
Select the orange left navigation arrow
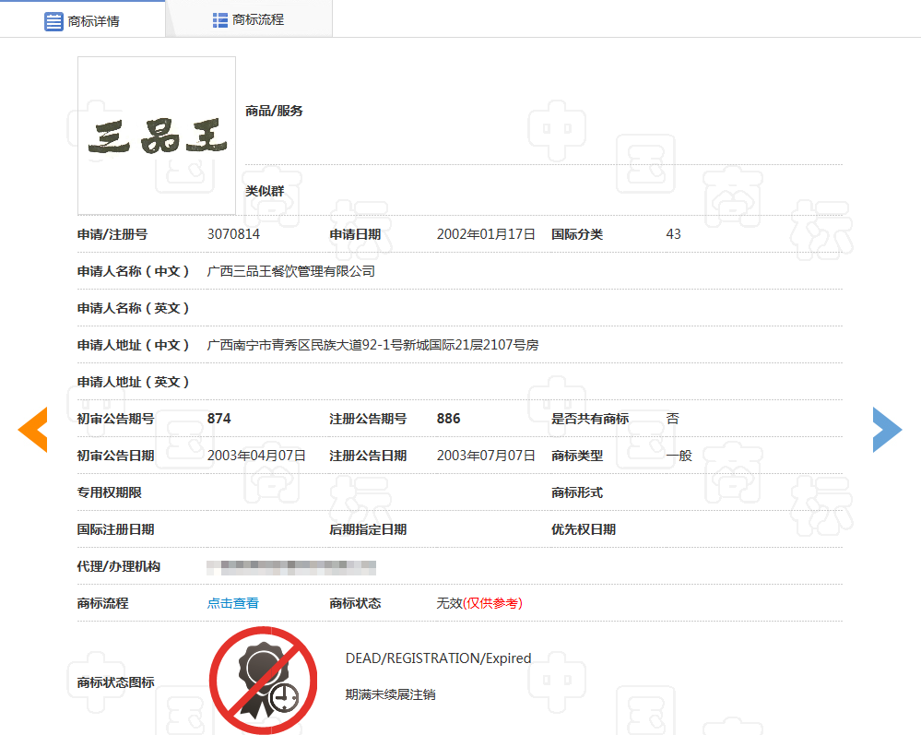[33, 429]
